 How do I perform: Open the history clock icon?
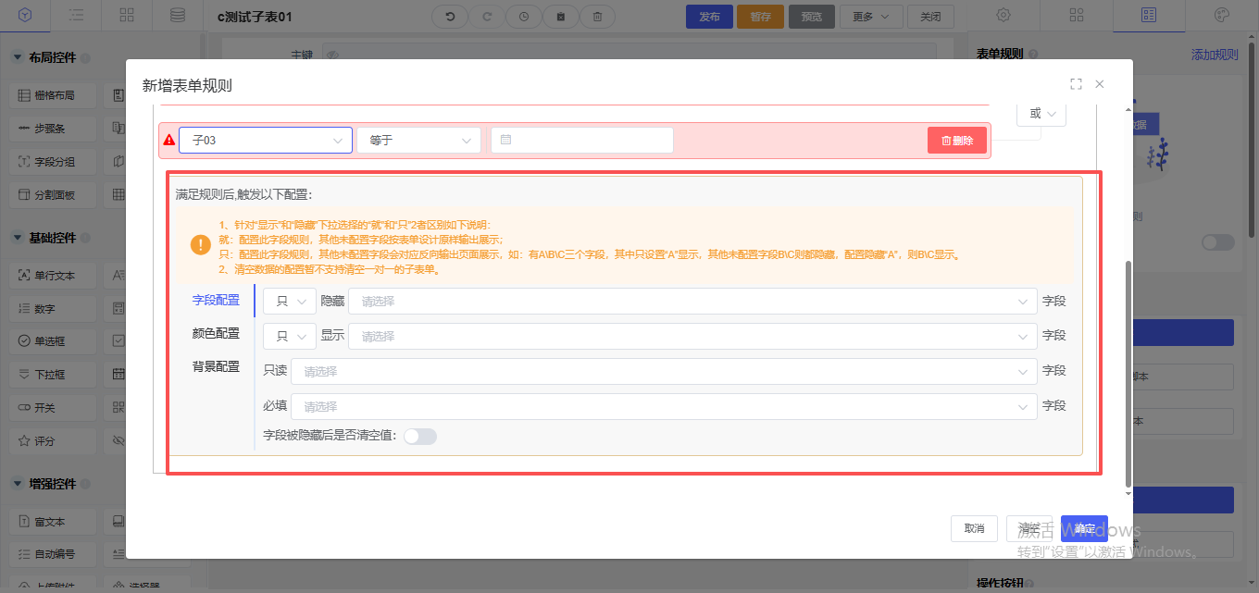tap(524, 17)
